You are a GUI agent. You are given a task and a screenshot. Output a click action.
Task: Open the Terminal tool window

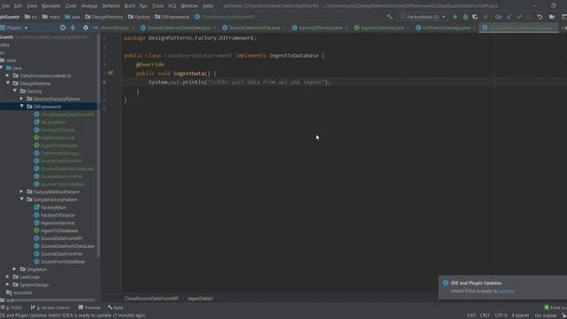pos(89,307)
